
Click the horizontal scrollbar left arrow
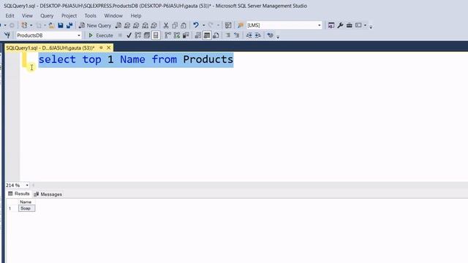pyautogui.click(x=34, y=185)
